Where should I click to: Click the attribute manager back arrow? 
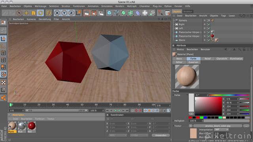click(x=226, y=49)
